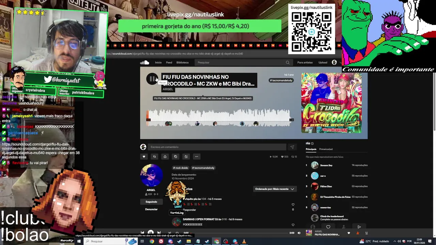436x245 pixels.
Task: Click the '# rock doido' tag
Action: [181, 168]
